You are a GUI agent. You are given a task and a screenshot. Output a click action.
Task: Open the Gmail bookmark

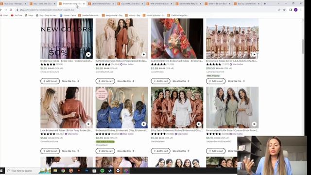pyautogui.click(x=4, y=15)
